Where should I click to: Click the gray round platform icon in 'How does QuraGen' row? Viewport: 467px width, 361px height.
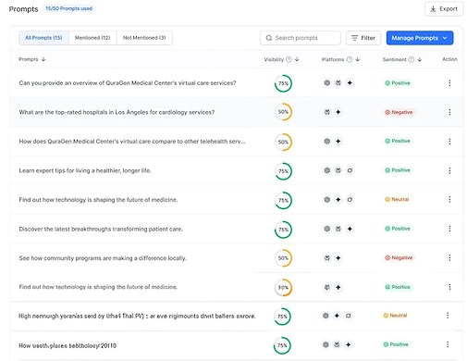pyautogui.click(x=327, y=142)
